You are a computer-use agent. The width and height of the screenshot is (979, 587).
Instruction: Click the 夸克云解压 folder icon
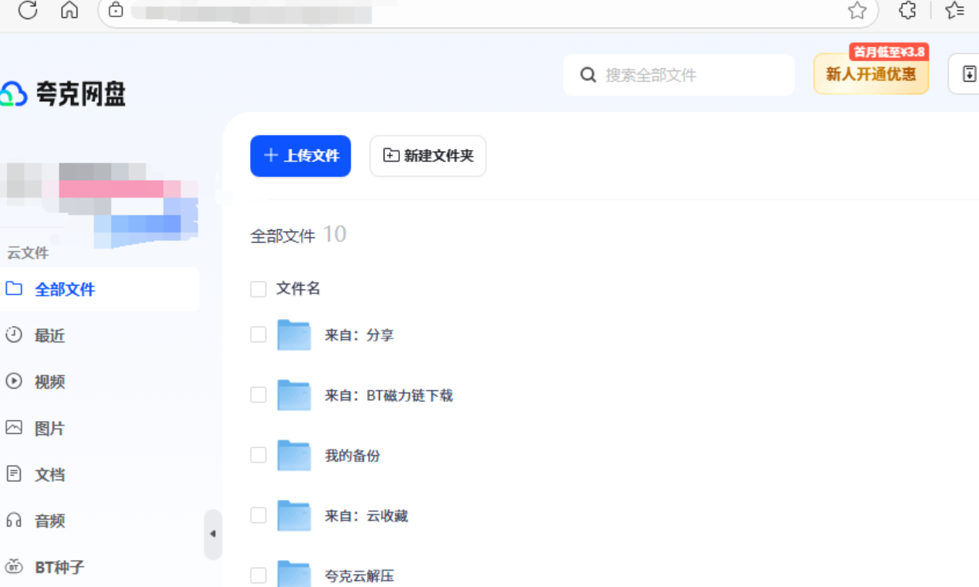point(294,574)
